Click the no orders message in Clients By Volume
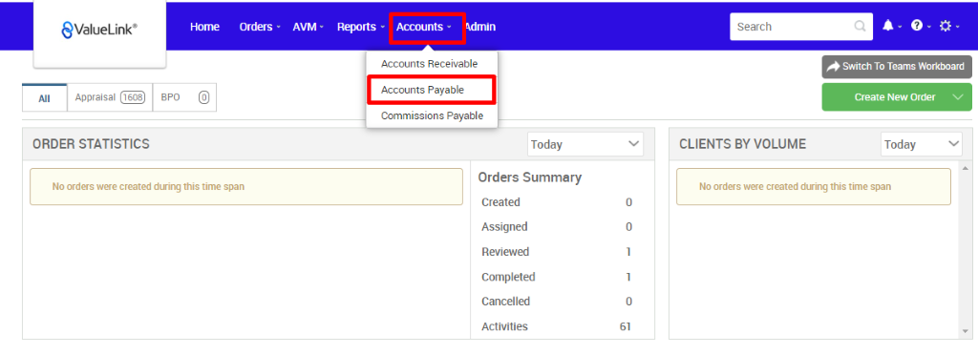978x355 pixels. click(x=814, y=186)
